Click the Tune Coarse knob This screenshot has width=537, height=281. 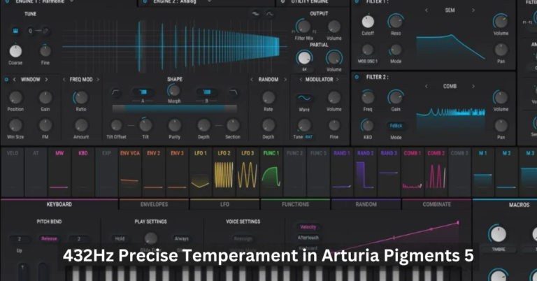coord(15,51)
